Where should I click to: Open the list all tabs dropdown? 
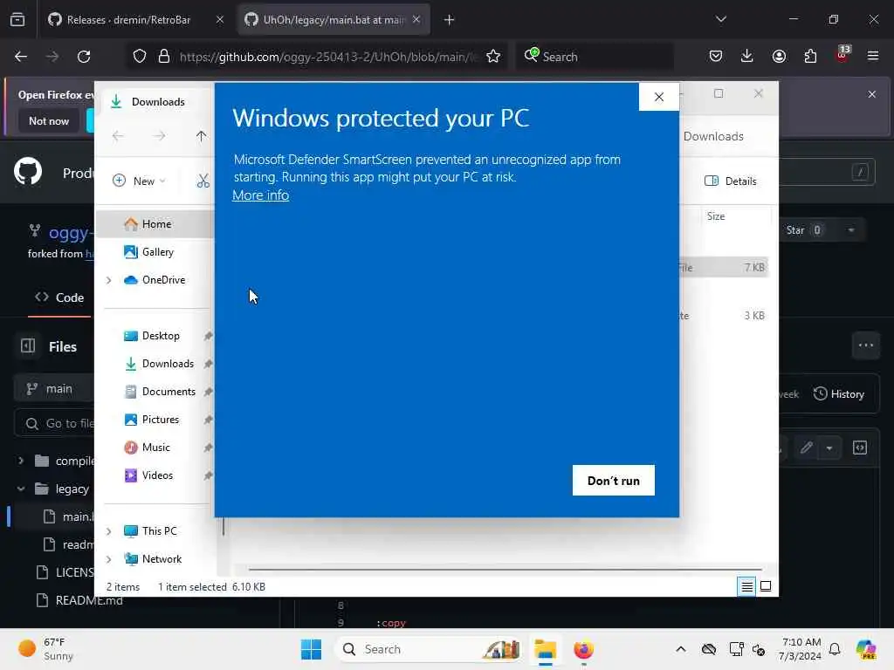[721, 19]
